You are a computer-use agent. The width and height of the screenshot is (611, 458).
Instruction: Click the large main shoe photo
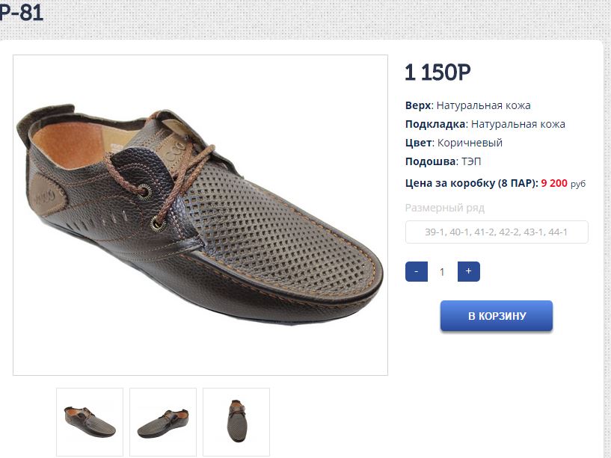200,215
